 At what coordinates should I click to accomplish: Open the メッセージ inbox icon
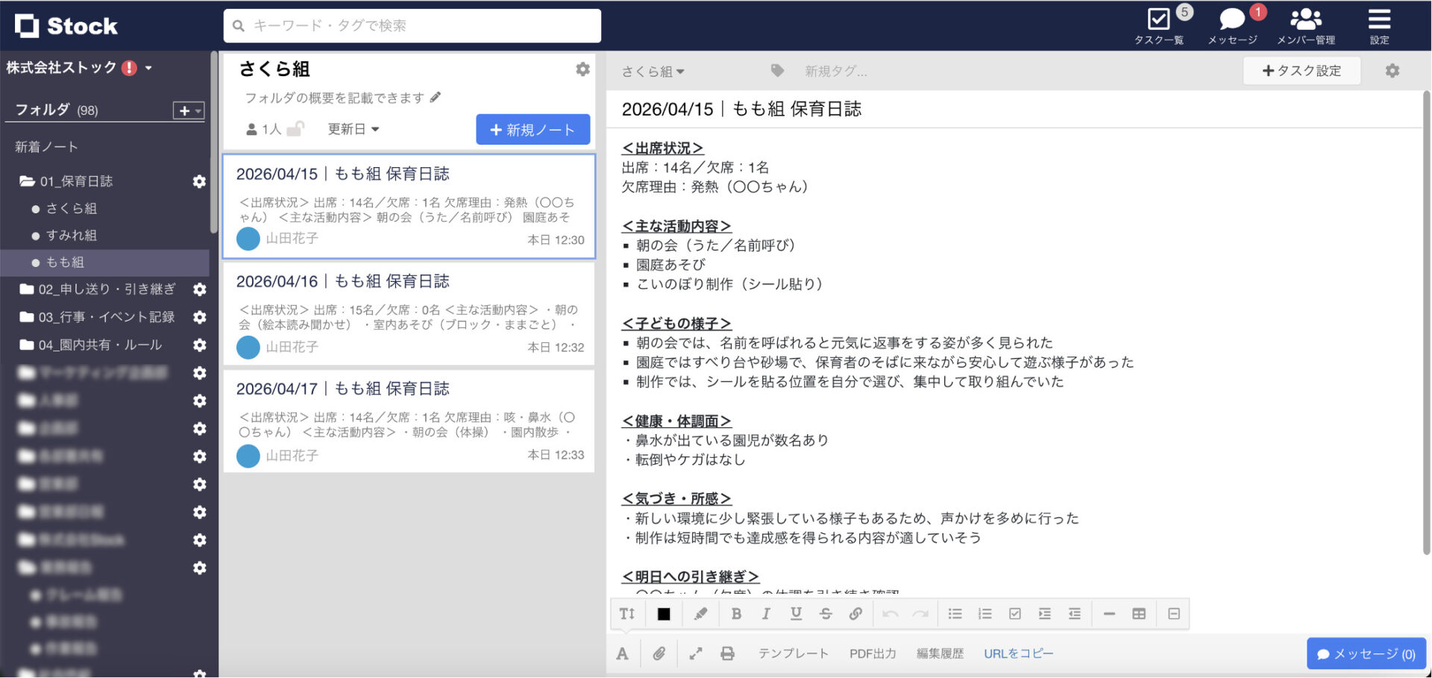[x=1231, y=21]
